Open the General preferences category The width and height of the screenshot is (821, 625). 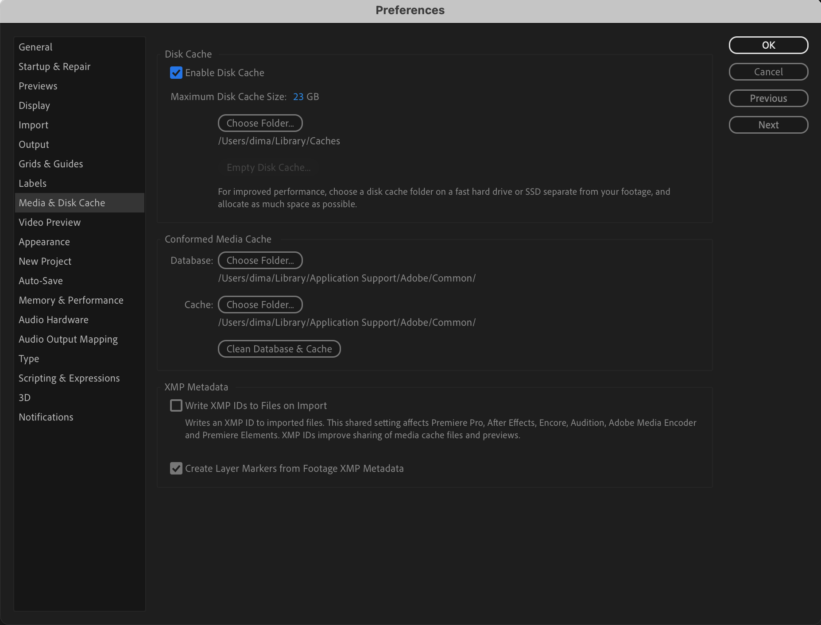[x=35, y=47]
